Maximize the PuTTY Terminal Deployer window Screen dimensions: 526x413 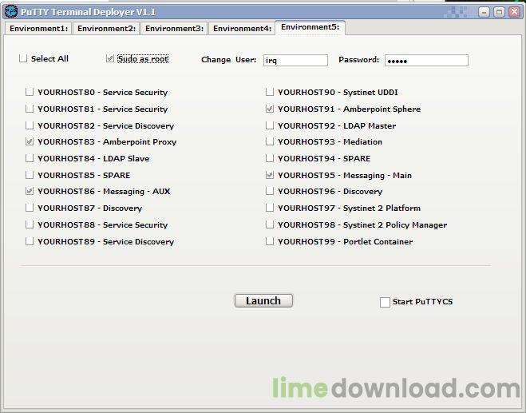pyautogui.click(x=499, y=12)
